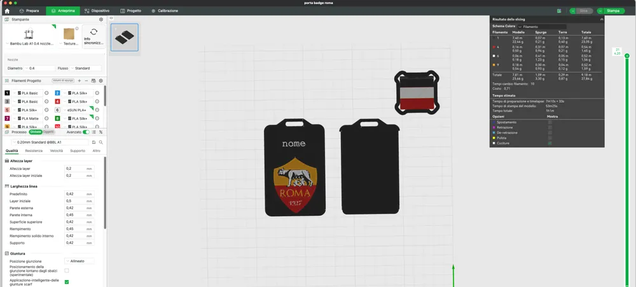Open Posizione giunzione Allineato dropdown
Image resolution: width=636 pixels, height=287 pixels.
[79, 261]
